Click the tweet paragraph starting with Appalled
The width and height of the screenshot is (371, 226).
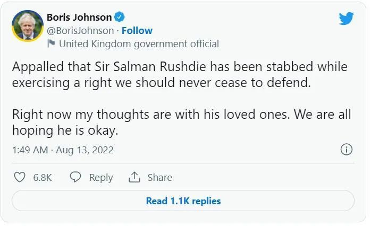pyautogui.click(x=180, y=75)
